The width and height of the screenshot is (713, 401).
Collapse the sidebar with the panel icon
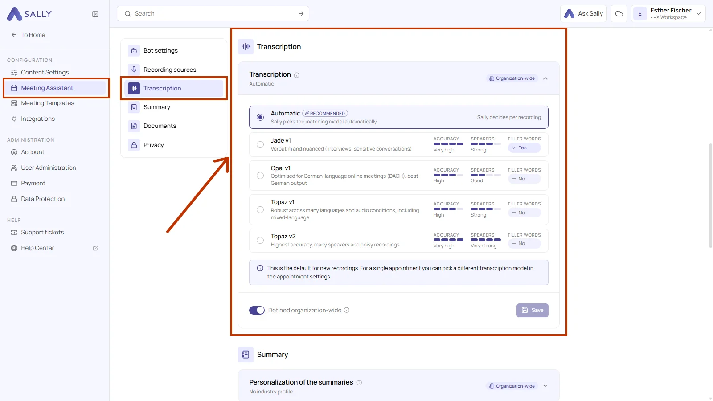[95, 14]
